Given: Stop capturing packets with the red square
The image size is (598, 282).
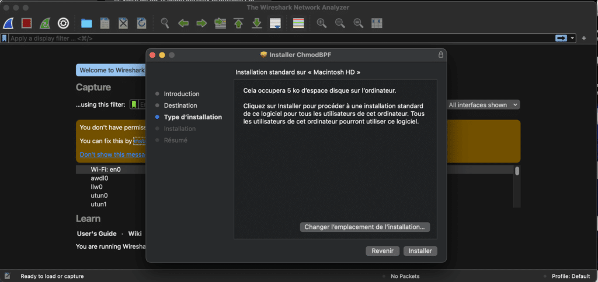Looking at the screenshot, I should (x=26, y=23).
